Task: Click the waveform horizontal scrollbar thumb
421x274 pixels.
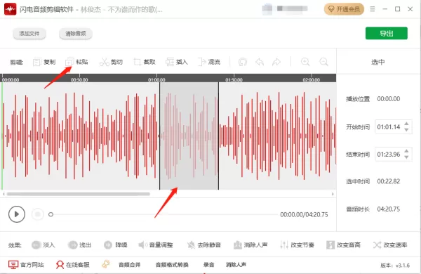Action: 79,194
